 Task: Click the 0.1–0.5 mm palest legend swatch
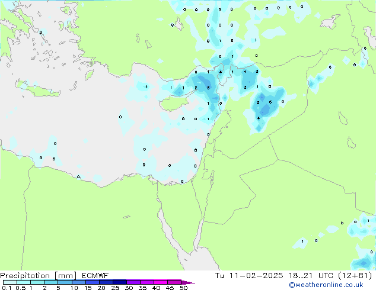click(x=10, y=282)
